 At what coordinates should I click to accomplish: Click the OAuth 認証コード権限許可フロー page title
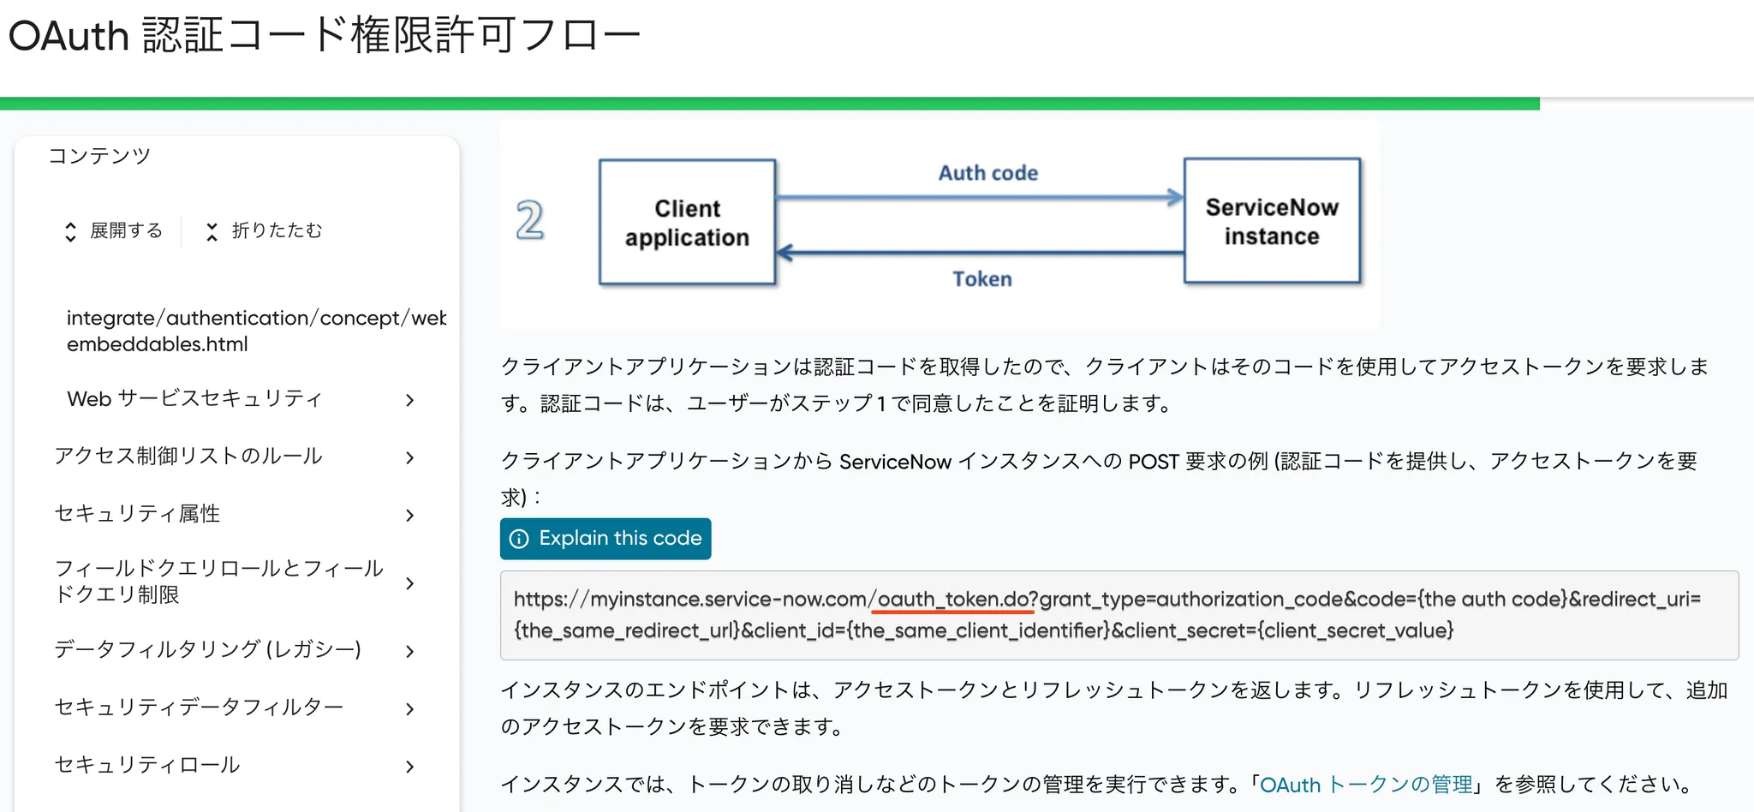tap(325, 37)
